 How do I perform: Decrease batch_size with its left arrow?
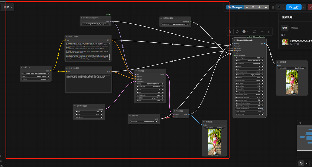236,114
